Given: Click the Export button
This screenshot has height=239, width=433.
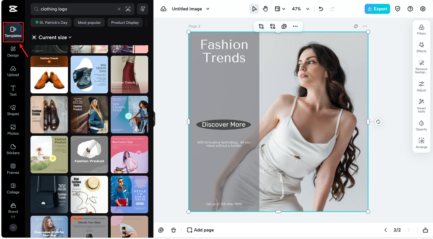Looking at the screenshot, I should click(x=377, y=9).
